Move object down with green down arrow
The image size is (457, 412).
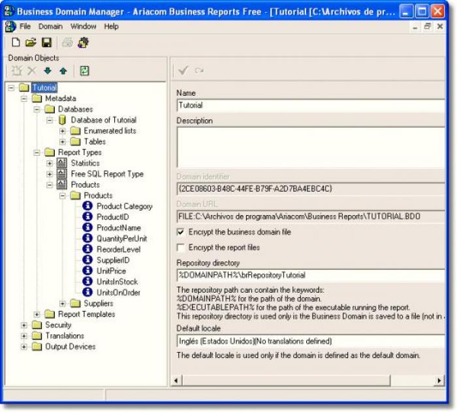coord(48,70)
